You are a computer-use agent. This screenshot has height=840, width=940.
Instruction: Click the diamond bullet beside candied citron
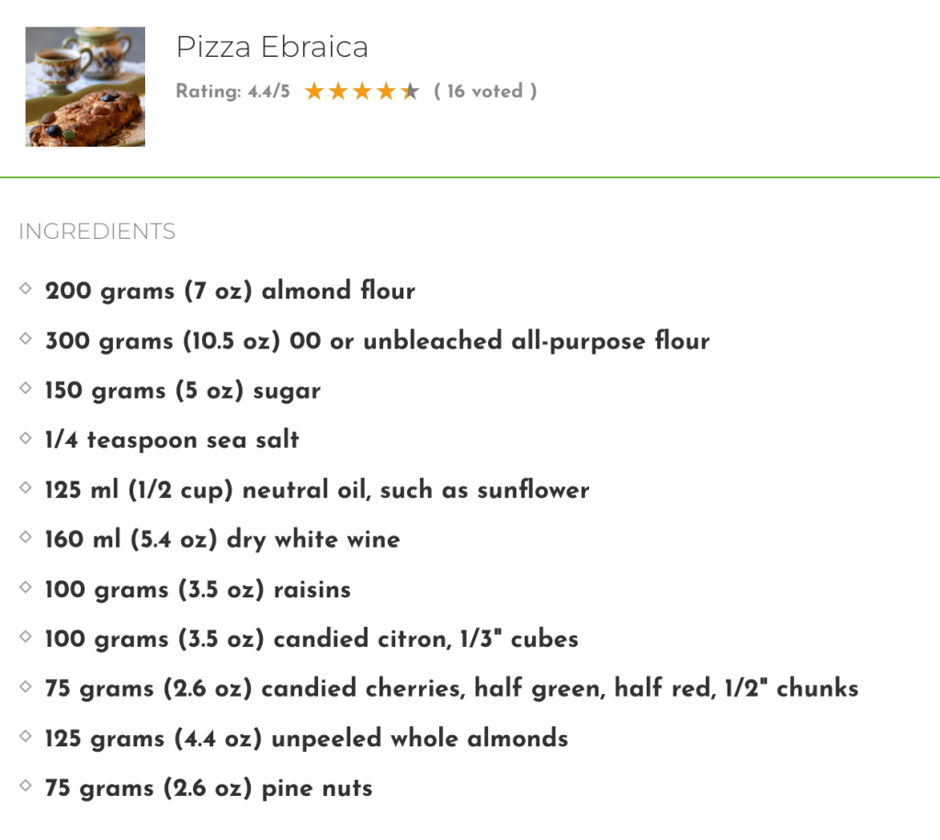tap(26, 637)
